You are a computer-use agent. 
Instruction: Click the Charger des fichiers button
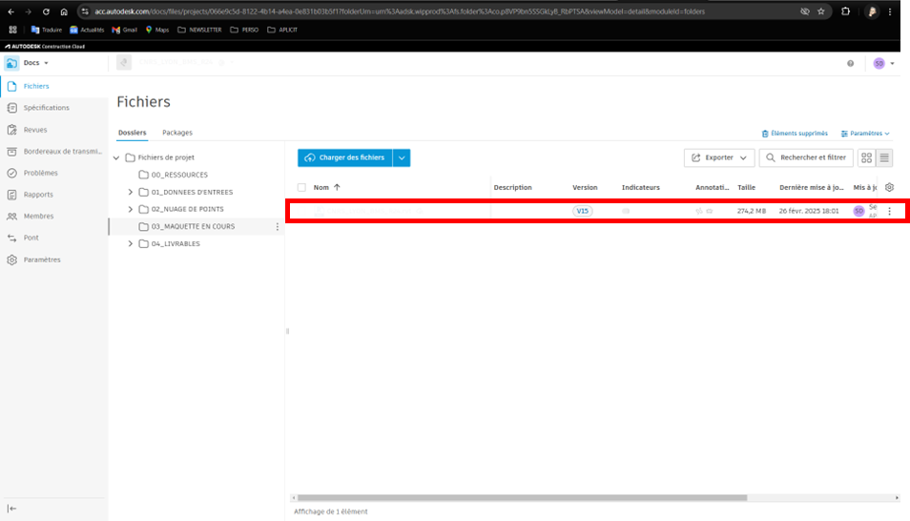[x=344, y=158]
